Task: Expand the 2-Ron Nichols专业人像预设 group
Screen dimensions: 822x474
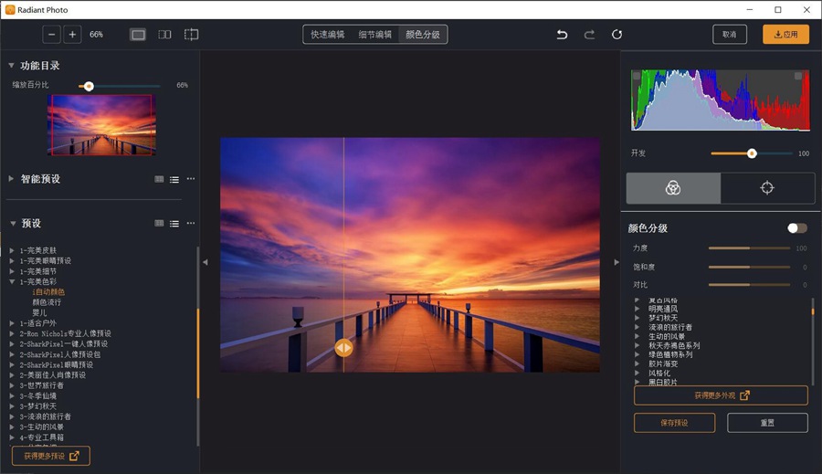Action: (12, 333)
